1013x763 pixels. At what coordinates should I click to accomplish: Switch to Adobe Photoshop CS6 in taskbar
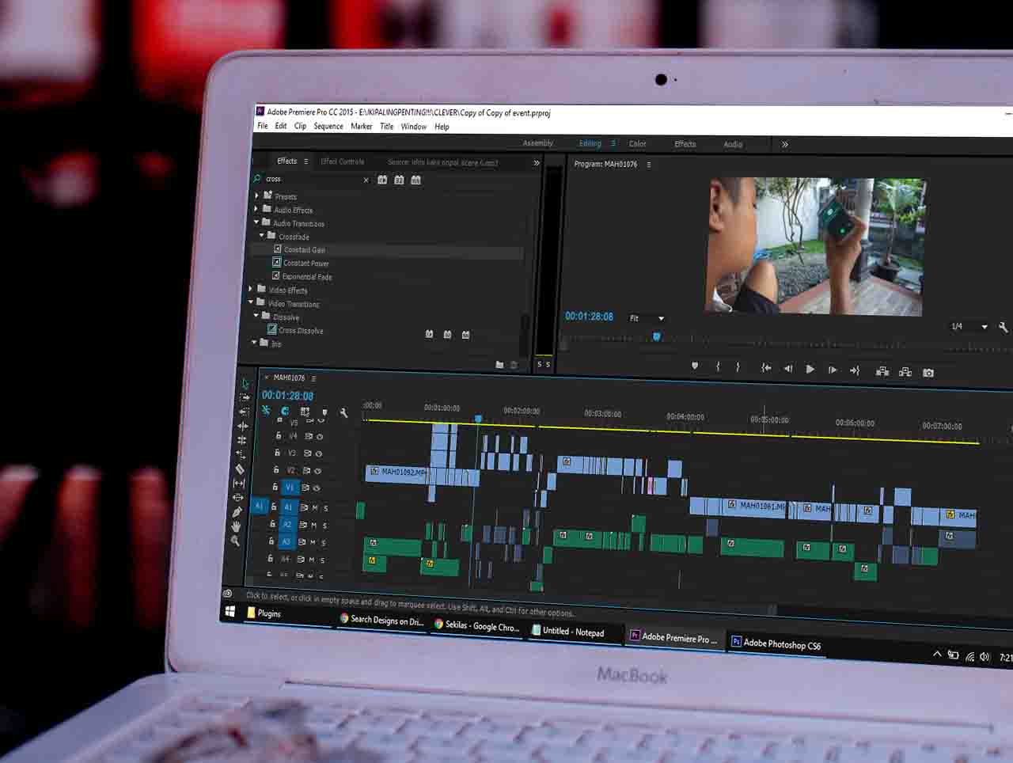[776, 644]
